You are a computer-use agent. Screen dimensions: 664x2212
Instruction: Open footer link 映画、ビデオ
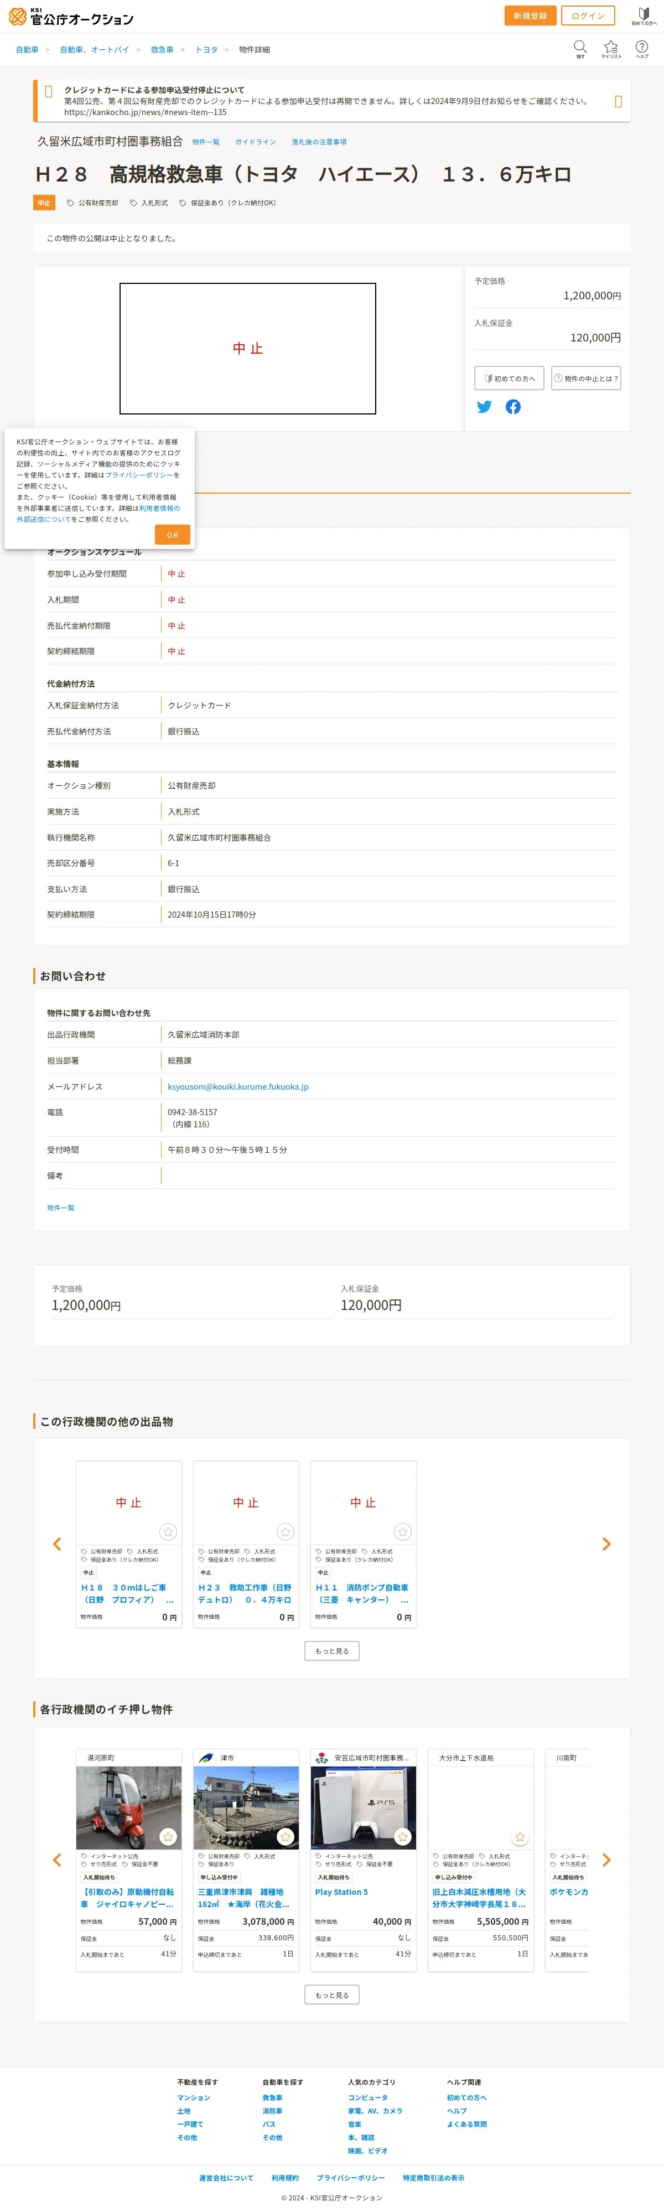point(367,2151)
